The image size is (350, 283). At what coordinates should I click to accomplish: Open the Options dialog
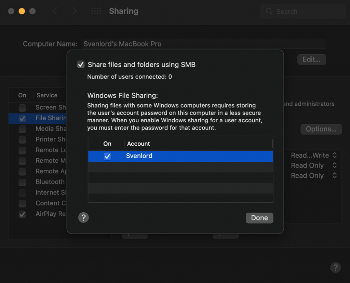[x=321, y=129]
